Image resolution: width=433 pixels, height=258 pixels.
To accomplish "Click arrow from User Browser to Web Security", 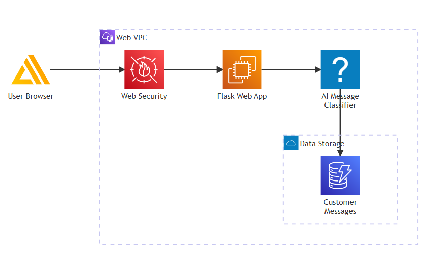I will coord(87,70).
